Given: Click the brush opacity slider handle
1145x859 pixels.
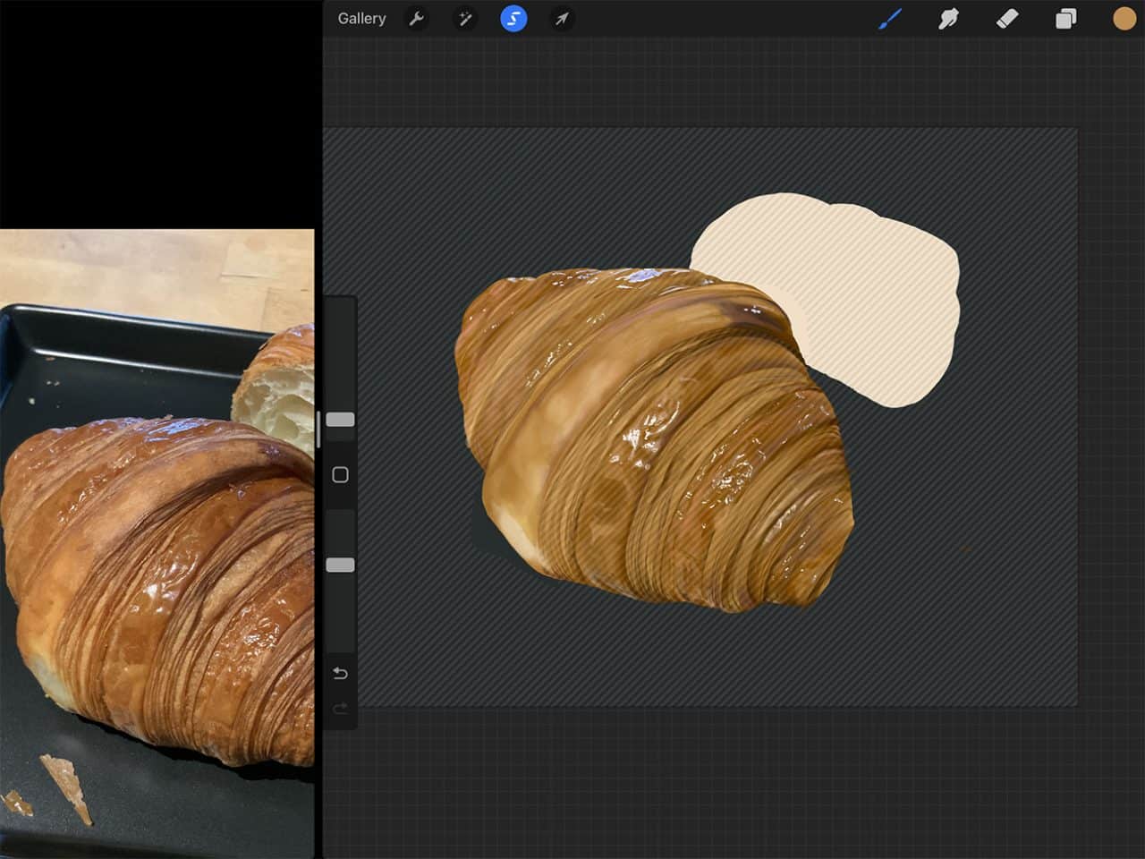Looking at the screenshot, I should [x=340, y=566].
